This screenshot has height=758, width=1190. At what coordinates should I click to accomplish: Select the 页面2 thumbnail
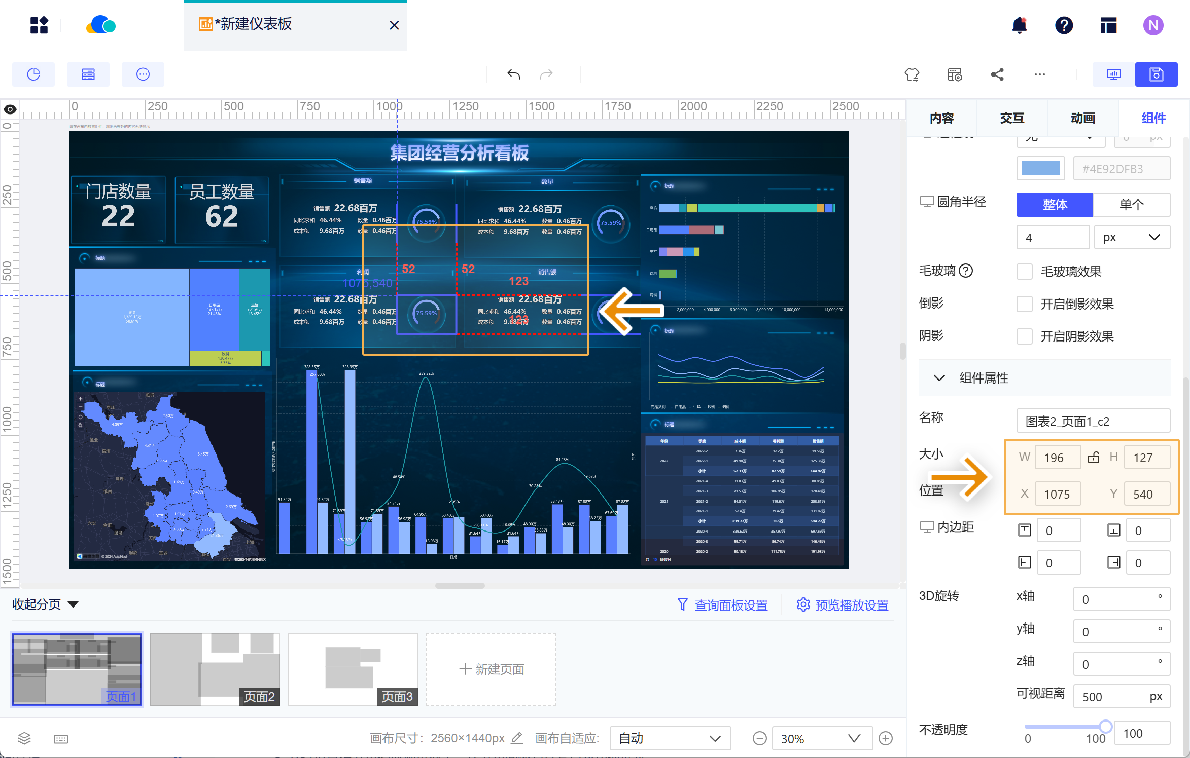(x=215, y=669)
